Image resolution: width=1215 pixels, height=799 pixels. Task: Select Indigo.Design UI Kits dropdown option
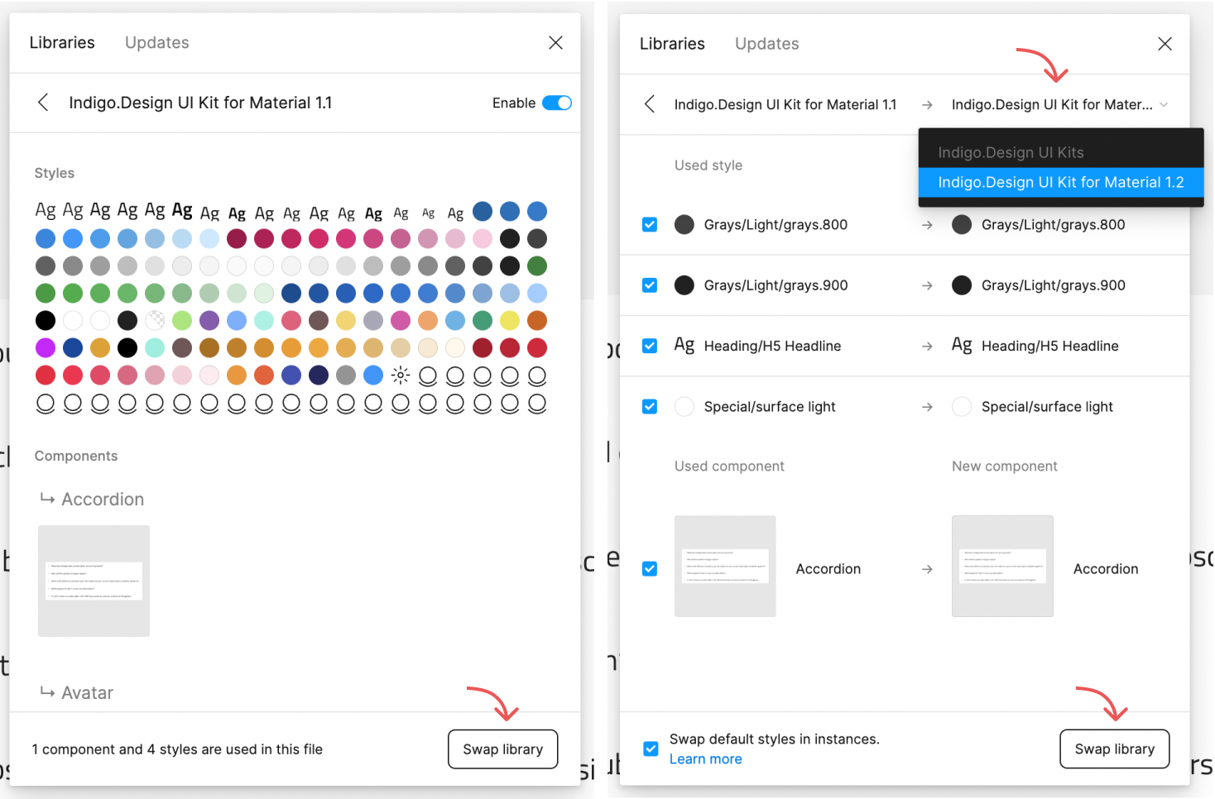pos(1011,153)
